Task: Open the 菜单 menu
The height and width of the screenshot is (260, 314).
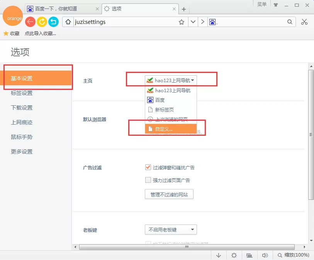Action: pos(262,4)
